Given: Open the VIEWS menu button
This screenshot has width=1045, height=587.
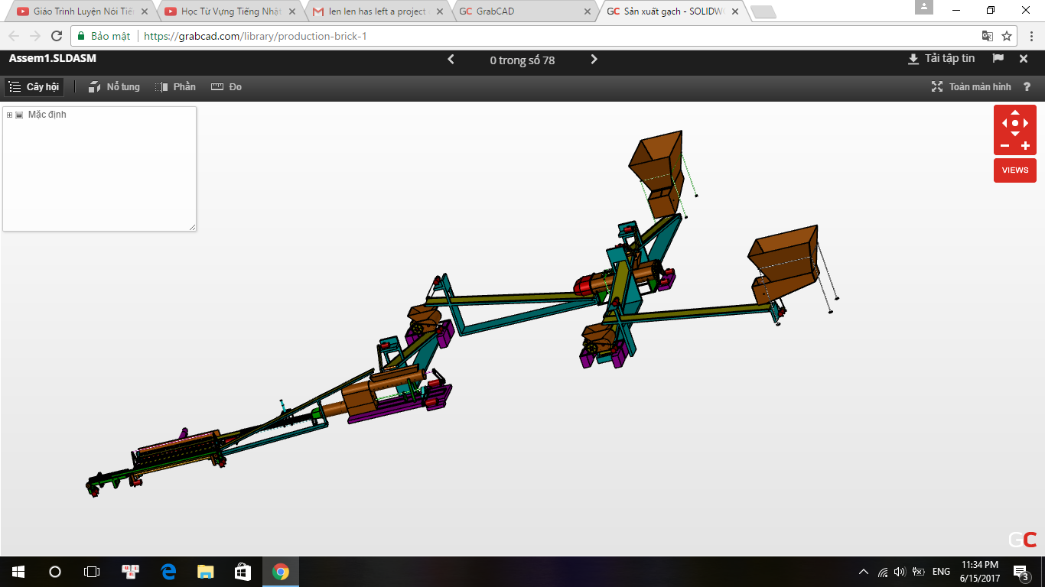Looking at the screenshot, I should pos(1015,170).
